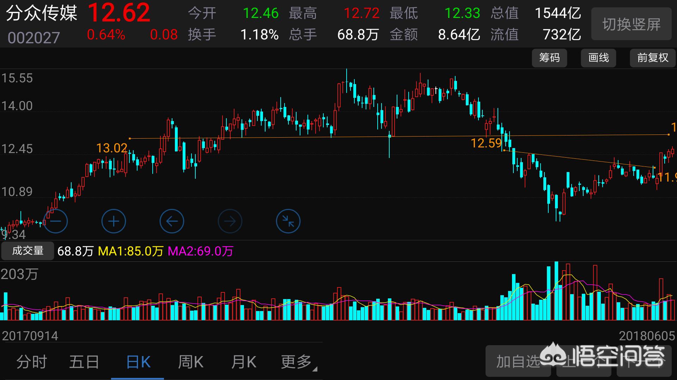Select the 分时 tab
Image resolution: width=677 pixels, height=380 pixels.
tap(32, 362)
